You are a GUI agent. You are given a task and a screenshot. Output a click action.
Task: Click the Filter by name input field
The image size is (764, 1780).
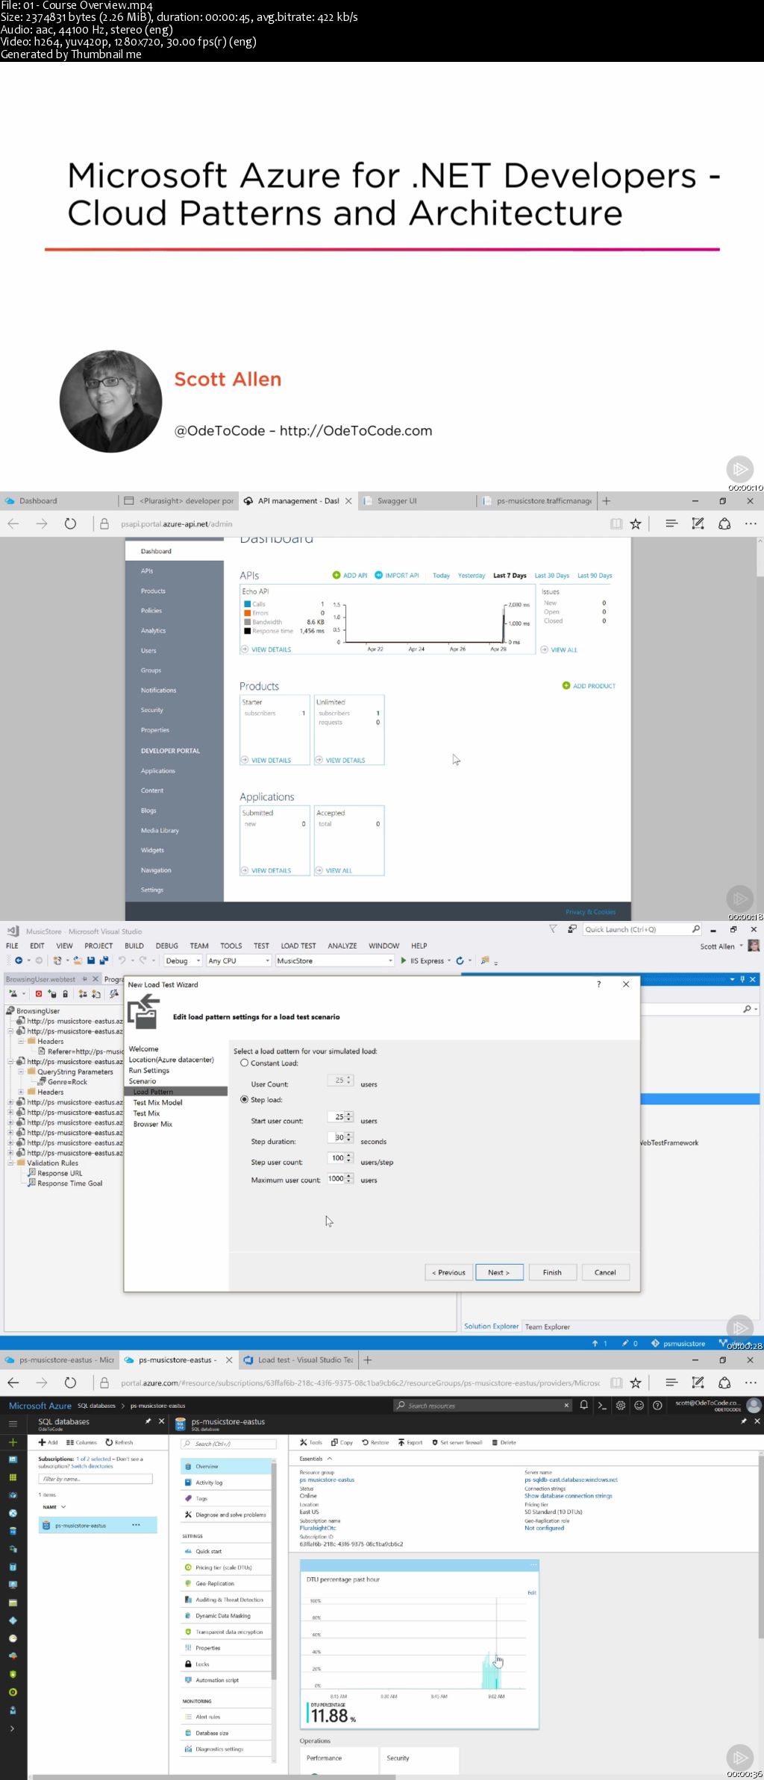[95, 1479]
